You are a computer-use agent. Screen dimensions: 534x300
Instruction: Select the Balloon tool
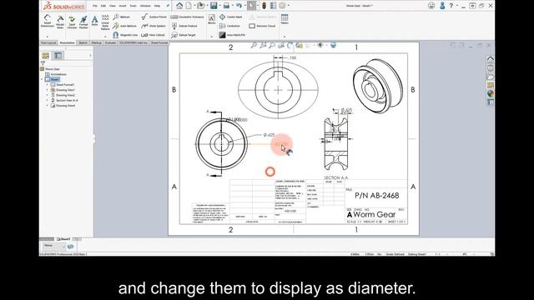[x=122, y=17]
